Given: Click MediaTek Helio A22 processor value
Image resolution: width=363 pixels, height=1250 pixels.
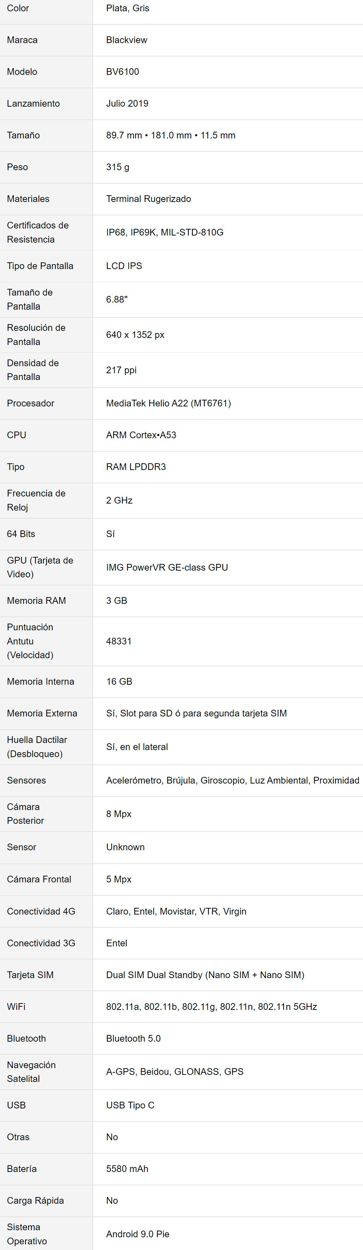Looking at the screenshot, I should click(169, 403).
